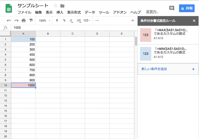Click the move to folder icon
Viewport: 199px width, 139px height.
tap(62, 6)
